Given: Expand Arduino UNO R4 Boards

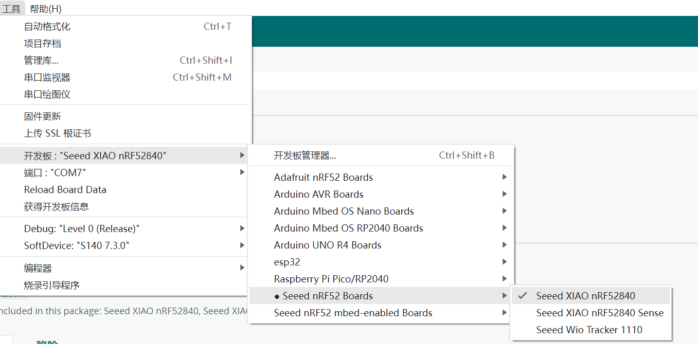Looking at the screenshot, I should tap(381, 245).
